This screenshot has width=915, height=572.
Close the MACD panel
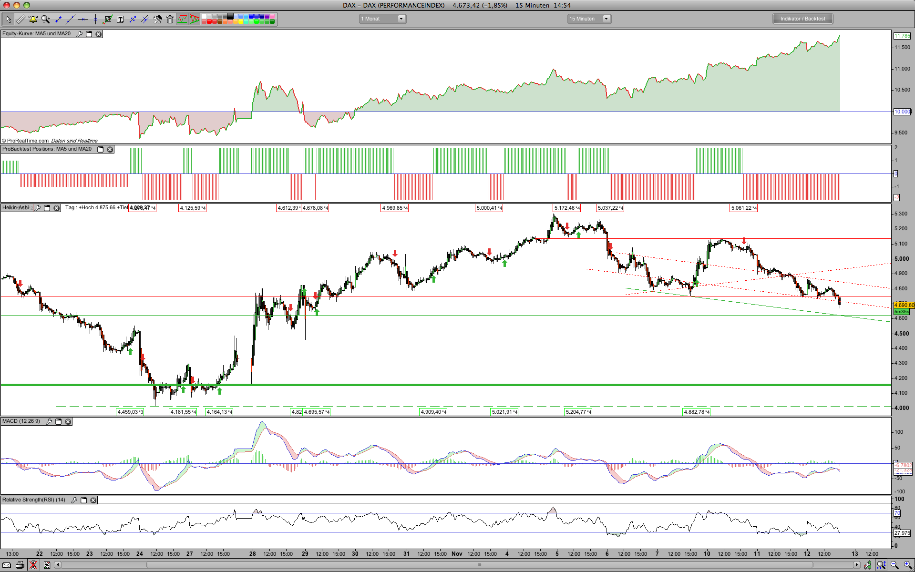(68, 421)
